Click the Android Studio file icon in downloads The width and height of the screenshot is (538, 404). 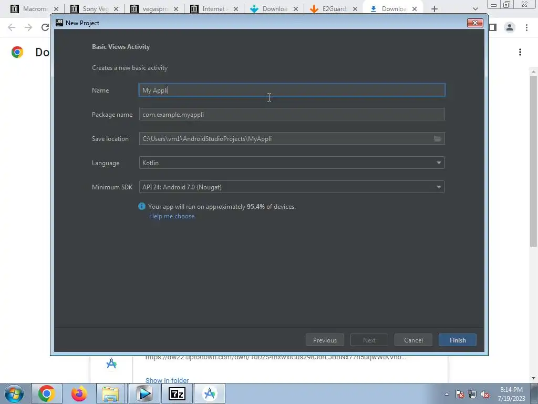click(x=111, y=363)
